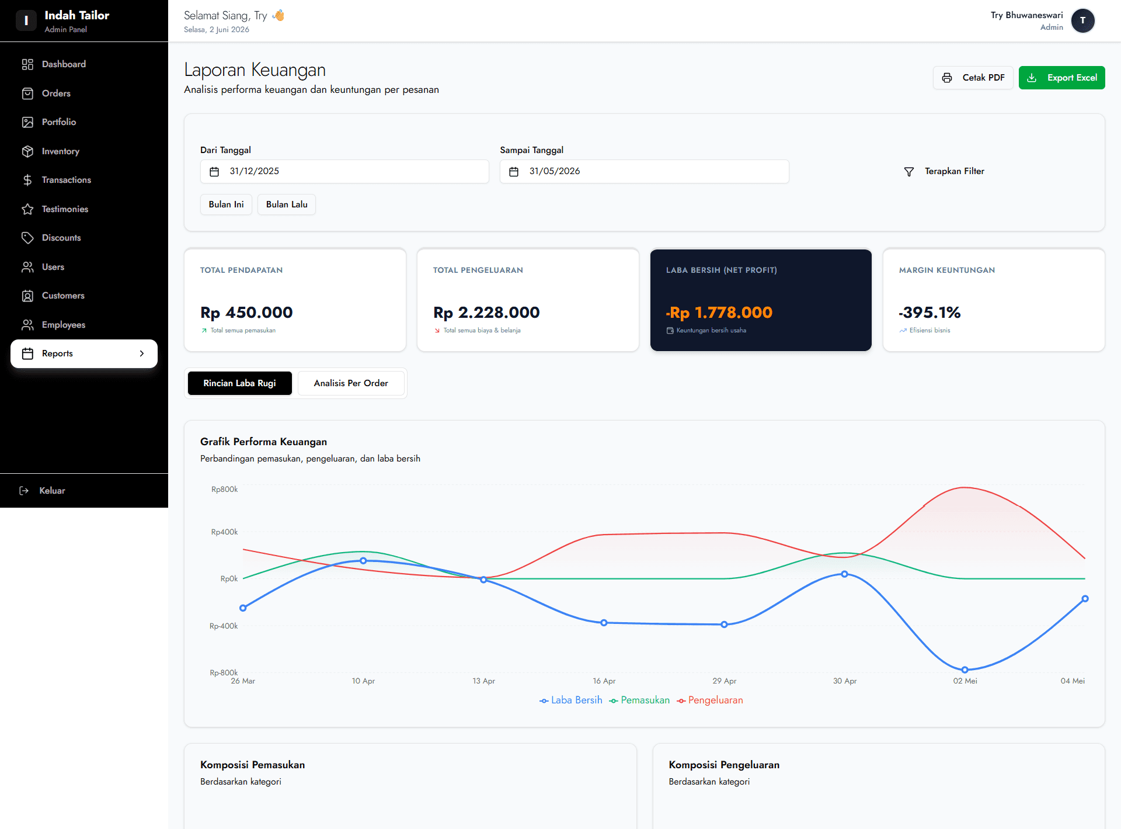The width and height of the screenshot is (1121, 829).
Task: Click the Dari Tanggal date input
Action: (x=344, y=172)
